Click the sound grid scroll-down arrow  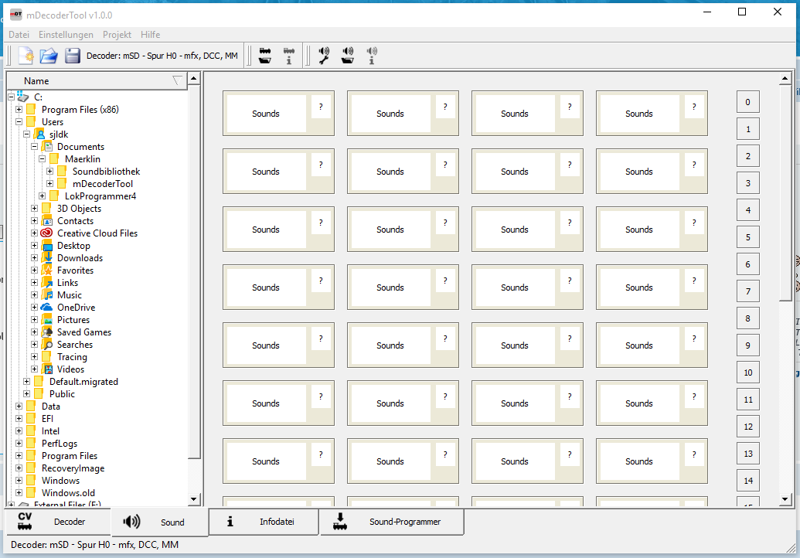coord(785,499)
